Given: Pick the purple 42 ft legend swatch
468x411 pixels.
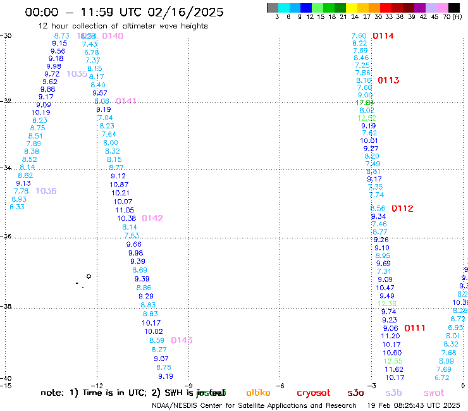Looking at the screenshot, I should tap(420, 8).
